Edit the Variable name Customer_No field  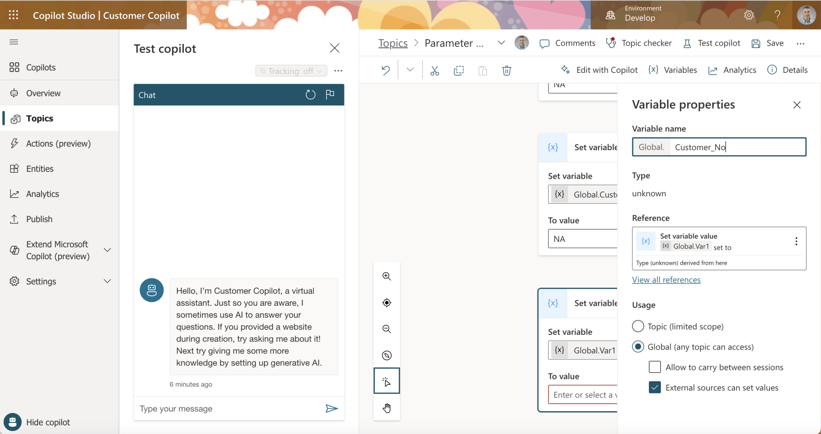click(738, 147)
